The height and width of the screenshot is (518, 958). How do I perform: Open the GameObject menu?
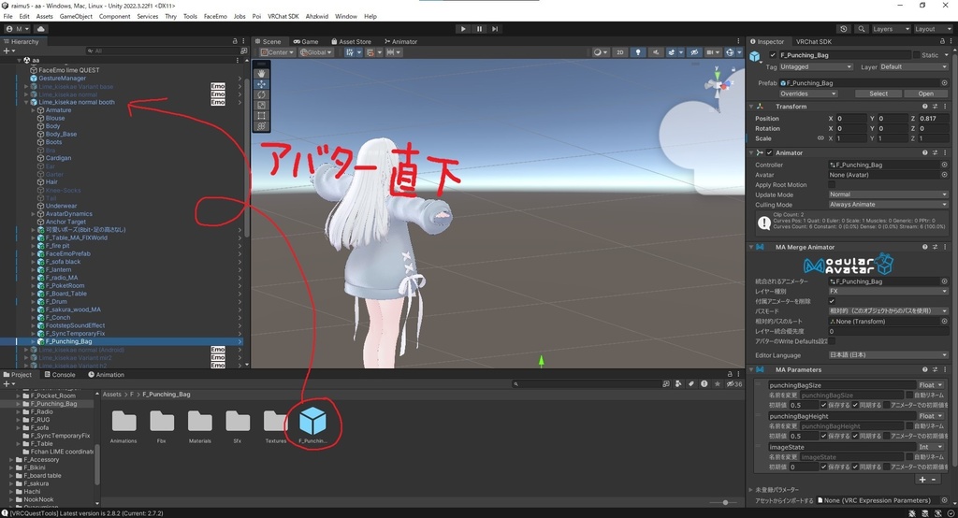76,17
